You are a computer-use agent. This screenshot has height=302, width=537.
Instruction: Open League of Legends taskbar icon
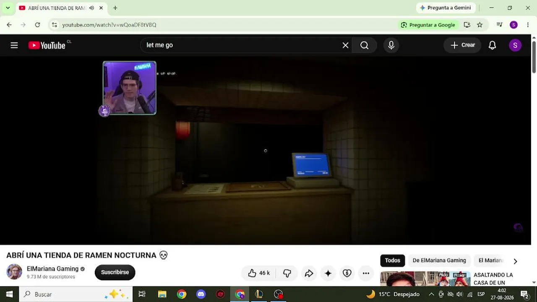tap(259, 294)
